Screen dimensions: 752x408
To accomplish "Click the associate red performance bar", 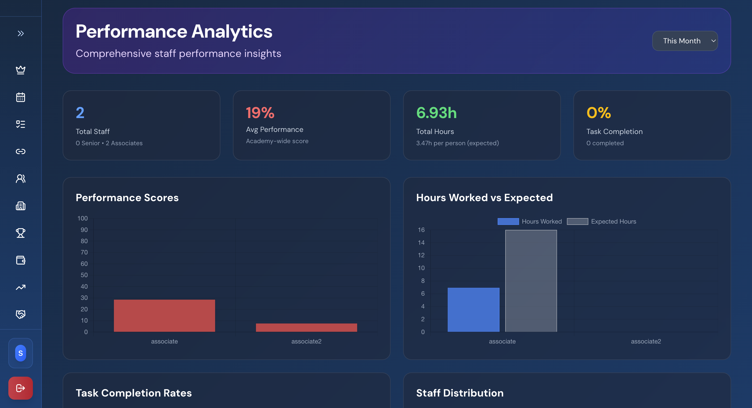I will (x=164, y=316).
